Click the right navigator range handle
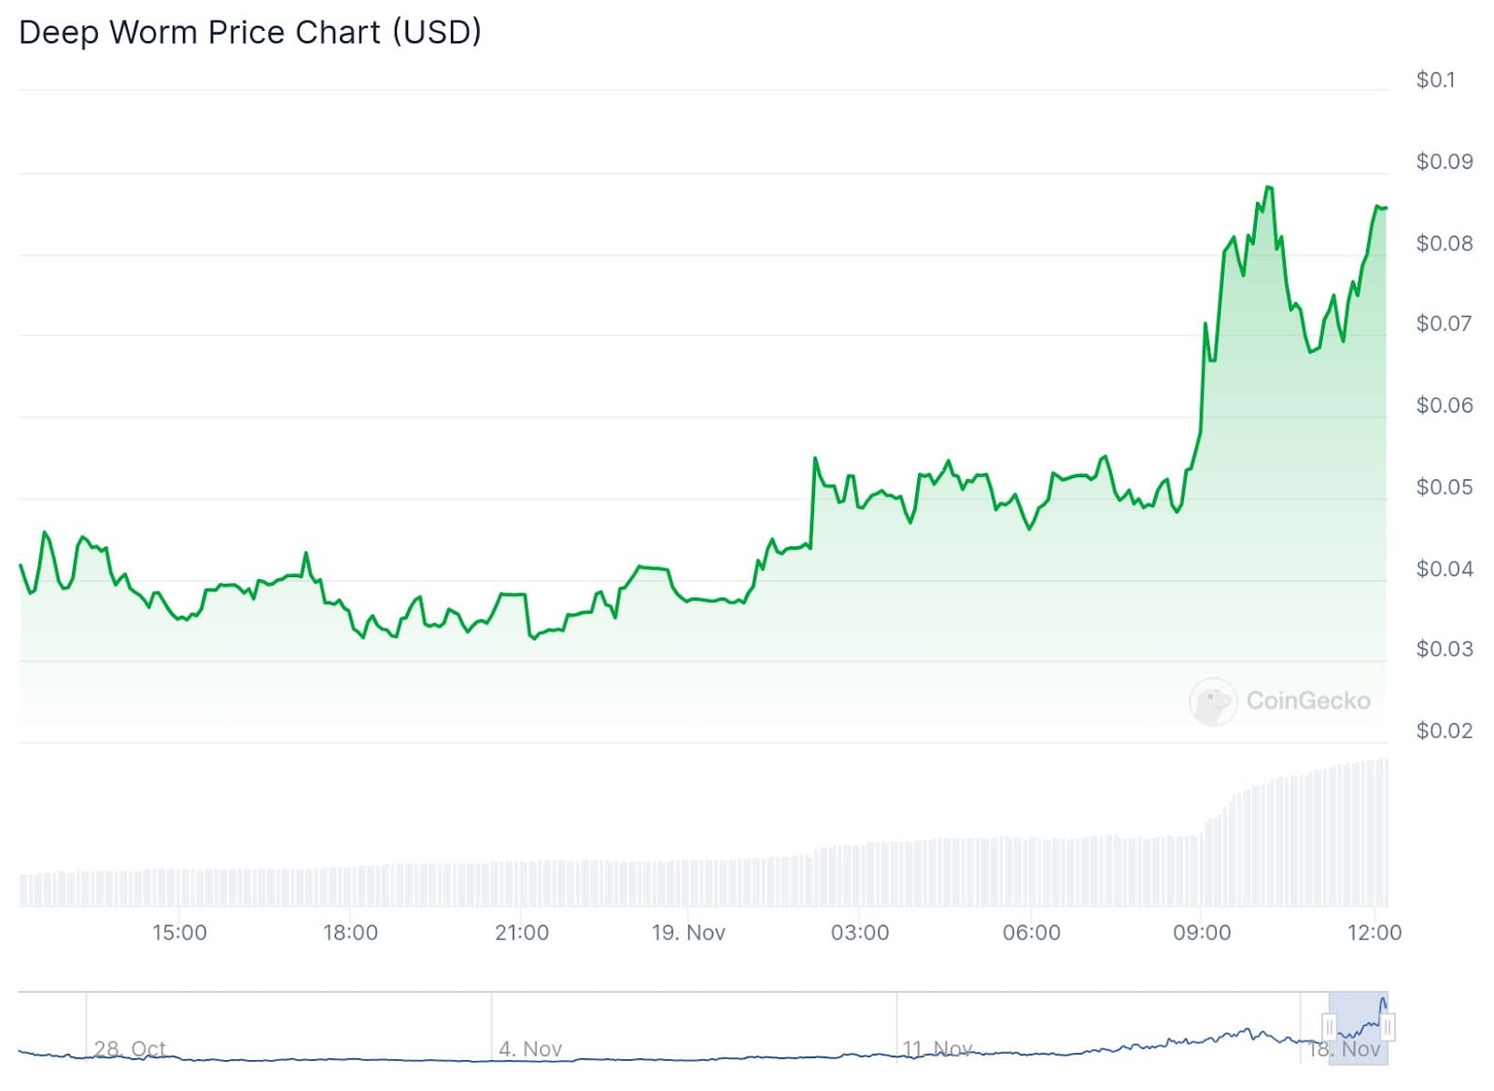Screen dimensions: 1494x1091 pyautogui.click(x=1388, y=1027)
